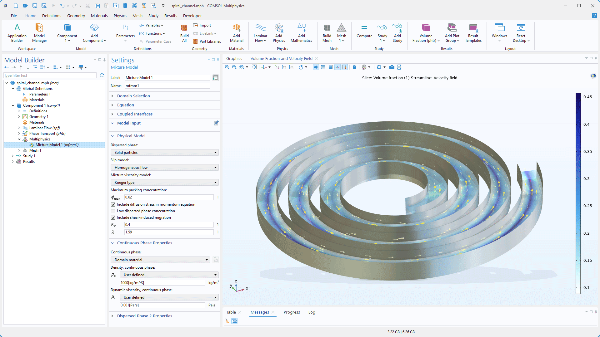Click the undo icon

(62, 6)
